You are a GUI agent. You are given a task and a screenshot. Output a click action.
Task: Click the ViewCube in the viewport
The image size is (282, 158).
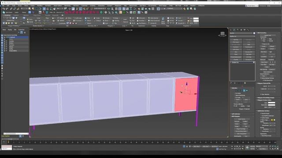pos(223,34)
